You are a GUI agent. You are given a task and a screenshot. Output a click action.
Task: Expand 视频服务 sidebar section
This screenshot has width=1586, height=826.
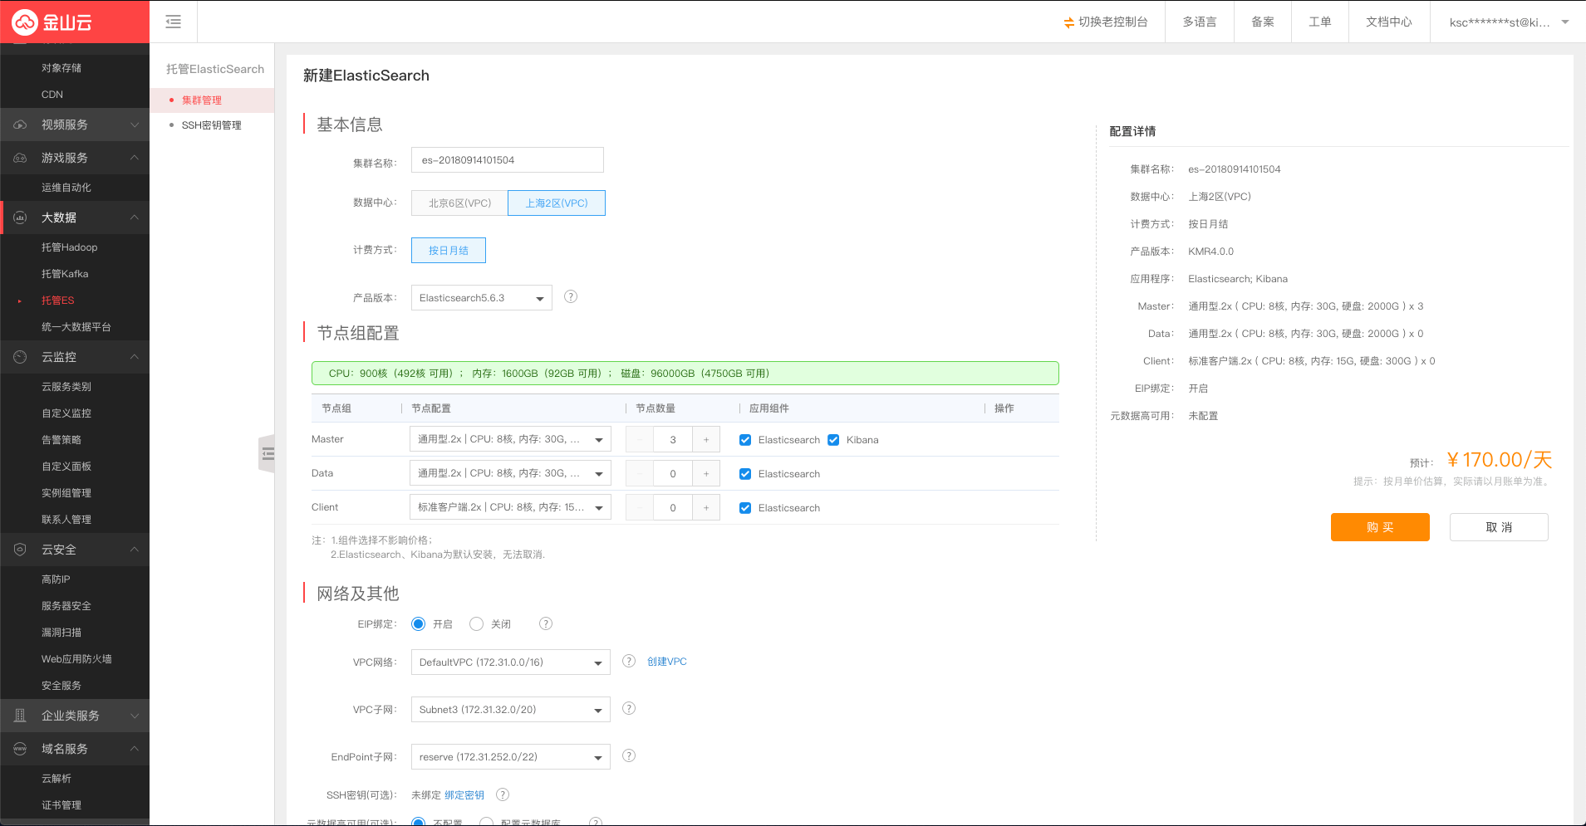[x=75, y=125]
